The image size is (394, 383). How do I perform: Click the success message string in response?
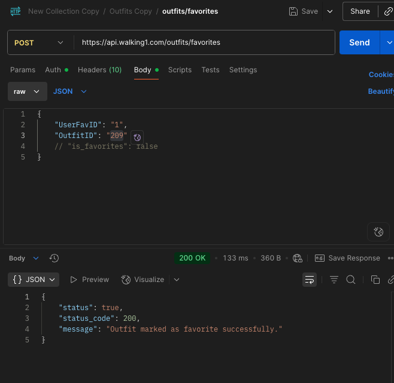[194, 329]
